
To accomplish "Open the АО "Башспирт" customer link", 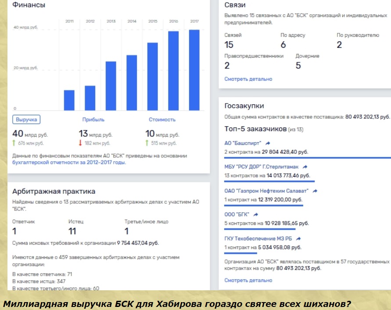I will click(x=243, y=143).
